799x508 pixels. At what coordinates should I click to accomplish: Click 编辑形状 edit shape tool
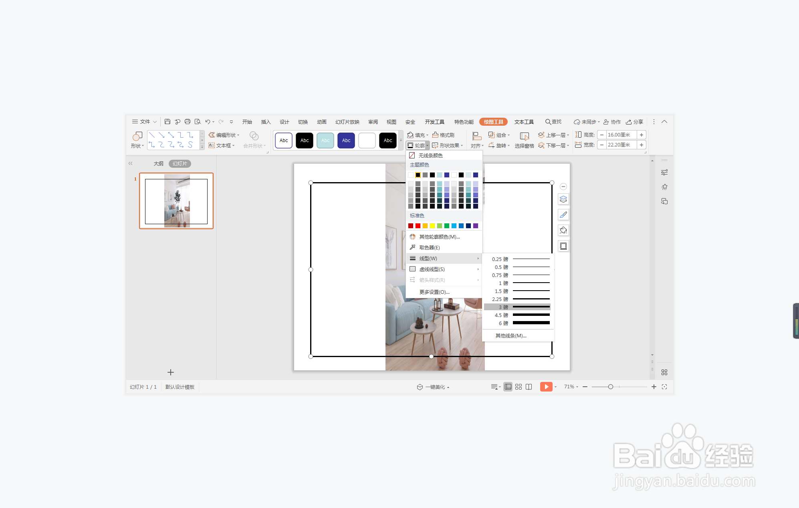(224, 135)
